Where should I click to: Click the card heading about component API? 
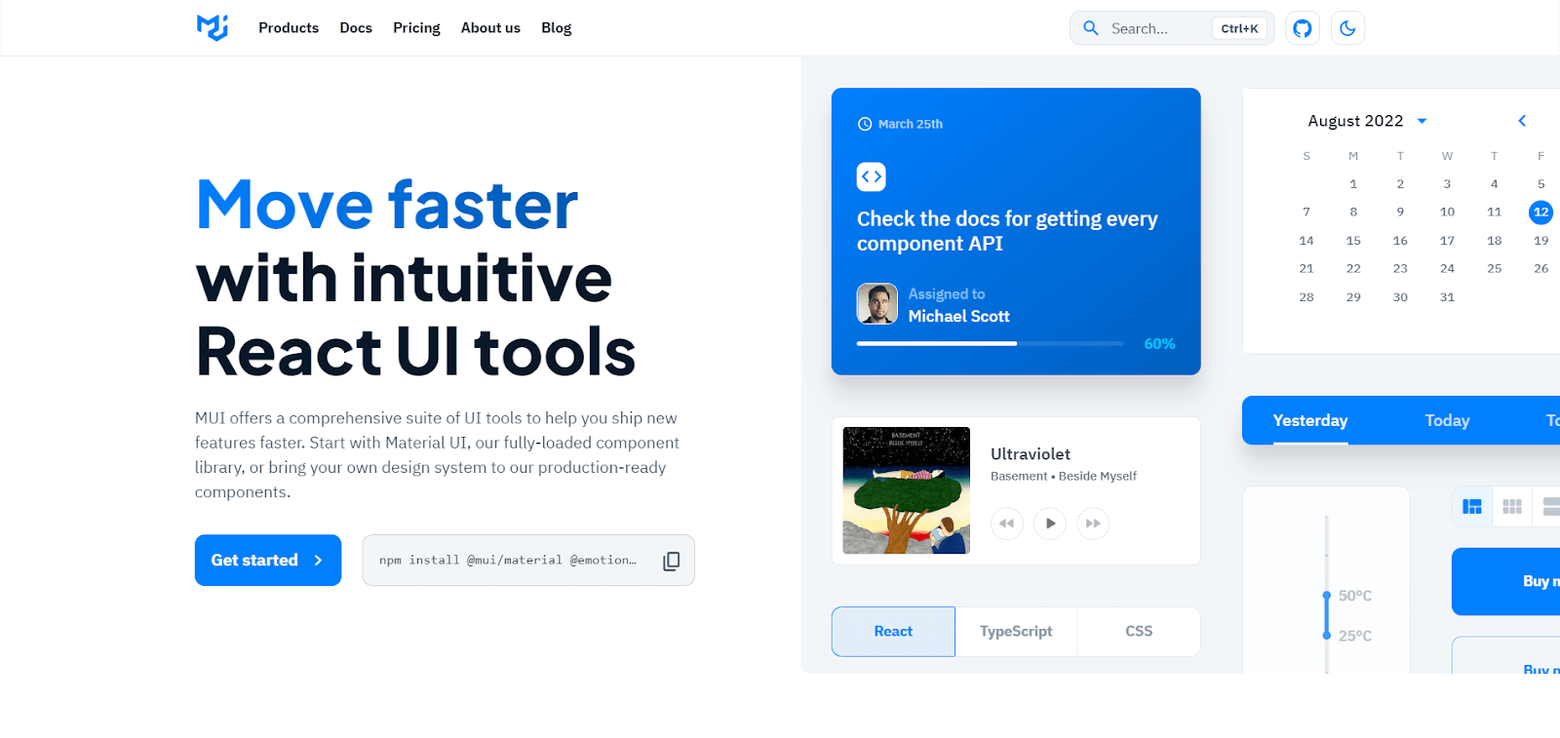click(1007, 231)
